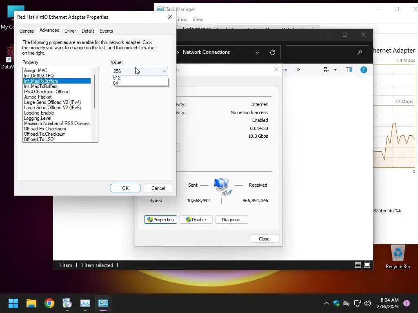Switch to the Driver tab
Image resolution: width=418 pixels, height=313 pixels.
(70, 31)
